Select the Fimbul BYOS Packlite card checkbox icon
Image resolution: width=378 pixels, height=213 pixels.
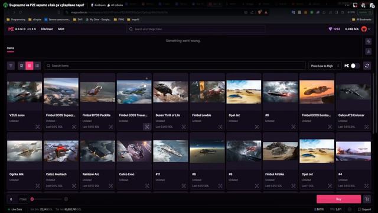coord(110,127)
